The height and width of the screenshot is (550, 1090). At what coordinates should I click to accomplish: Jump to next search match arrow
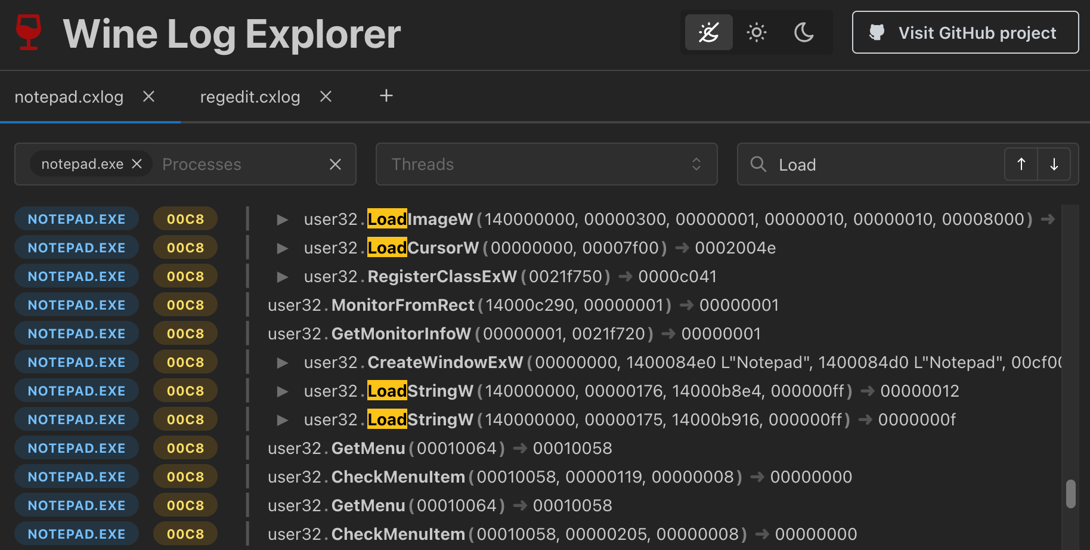coord(1054,164)
